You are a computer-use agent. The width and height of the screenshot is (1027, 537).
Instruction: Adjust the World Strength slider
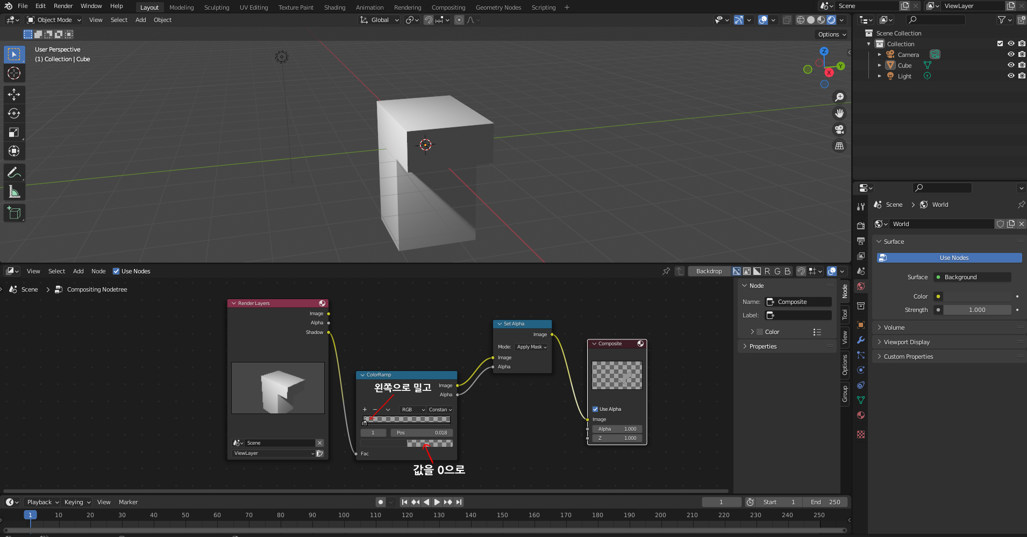[976, 310]
